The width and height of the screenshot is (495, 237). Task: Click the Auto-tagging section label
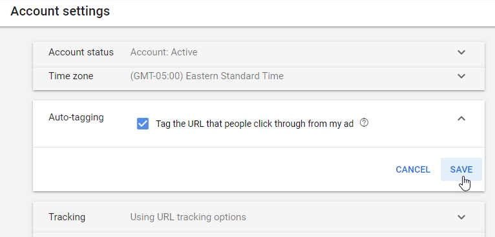76,117
